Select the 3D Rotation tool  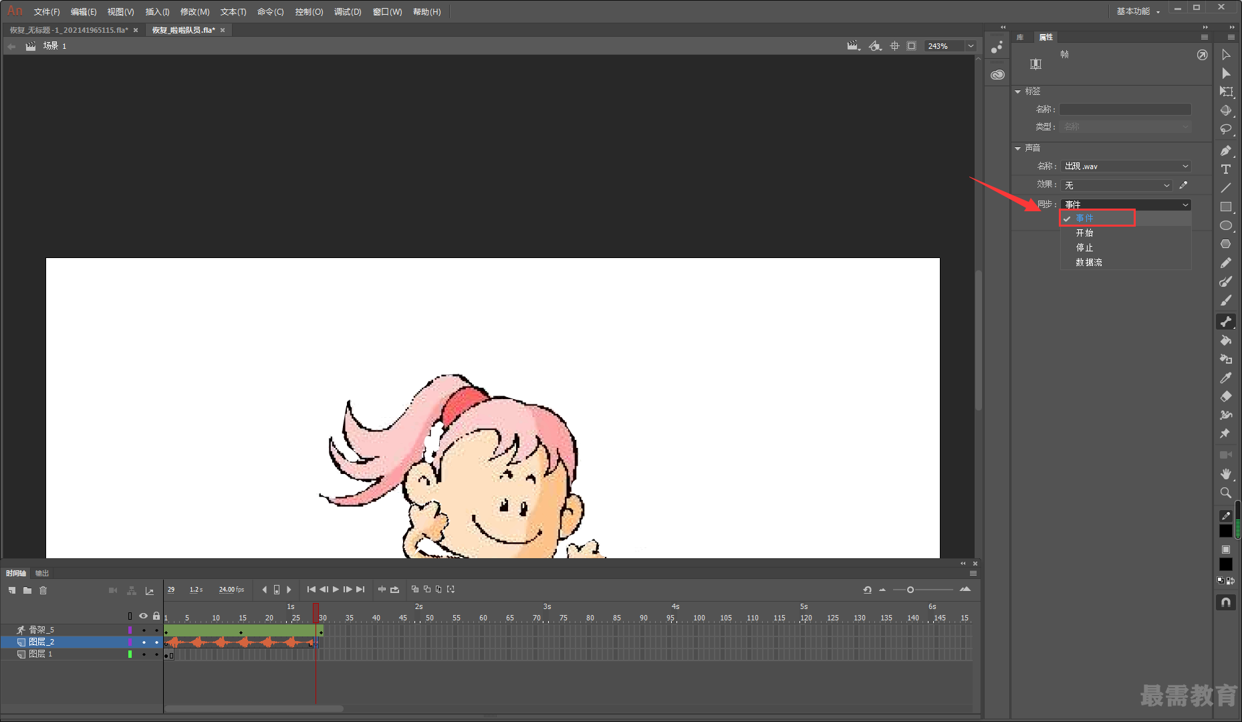[1225, 110]
